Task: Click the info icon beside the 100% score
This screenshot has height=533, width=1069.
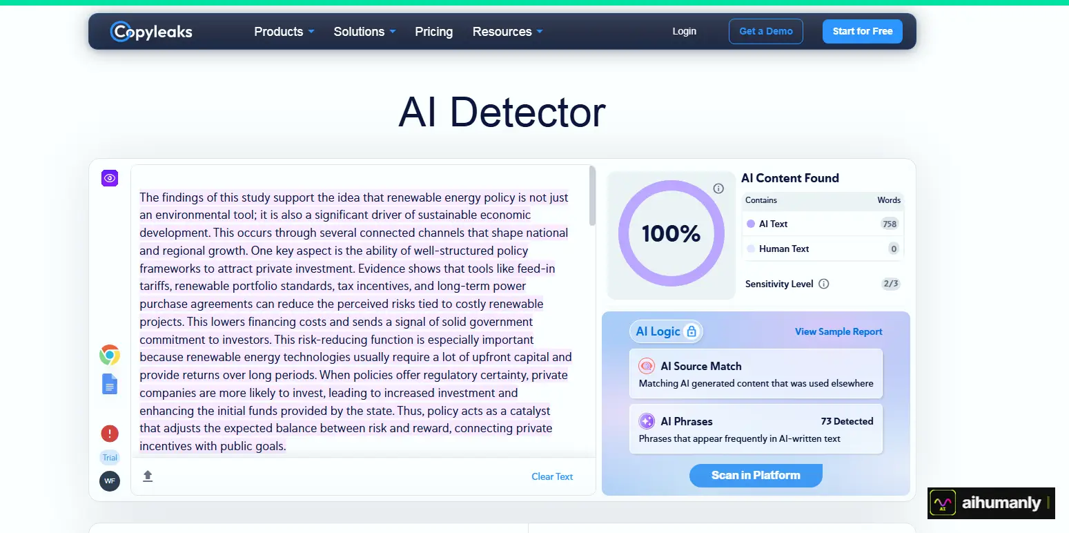Action: point(718,188)
